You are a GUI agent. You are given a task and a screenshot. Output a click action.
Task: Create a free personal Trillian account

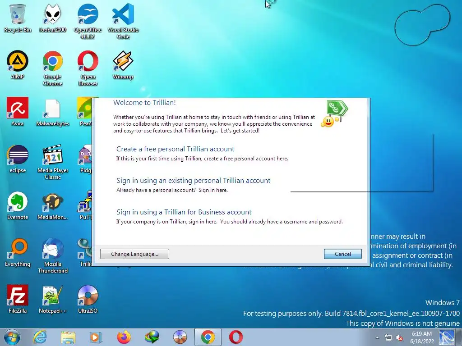click(x=176, y=149)
